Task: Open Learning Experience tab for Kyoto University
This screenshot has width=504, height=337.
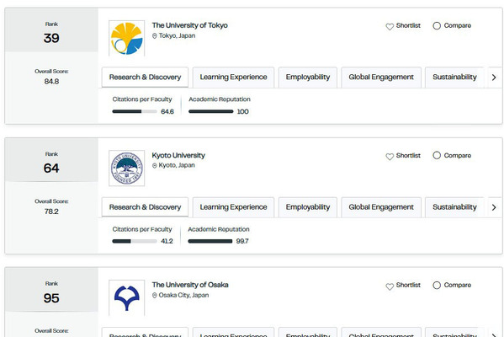Action: pos(233,207)
